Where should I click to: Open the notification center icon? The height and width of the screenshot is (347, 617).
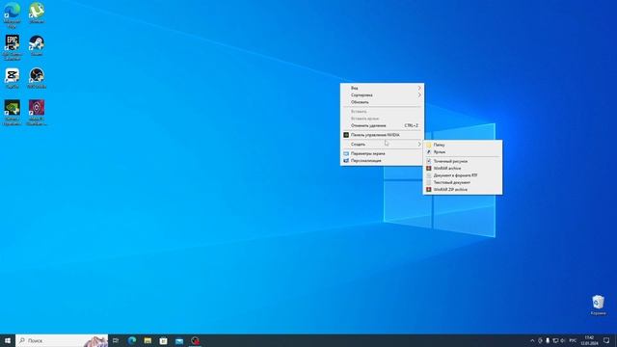click(x=606, y=340)
